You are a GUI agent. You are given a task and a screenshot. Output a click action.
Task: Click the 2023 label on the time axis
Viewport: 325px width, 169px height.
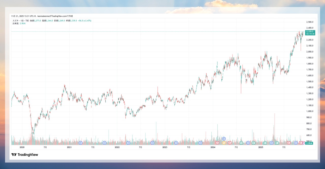tap(165, 147)
